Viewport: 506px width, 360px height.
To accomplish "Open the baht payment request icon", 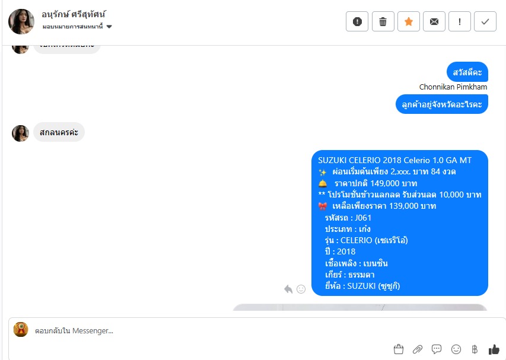I will point(475,349).
